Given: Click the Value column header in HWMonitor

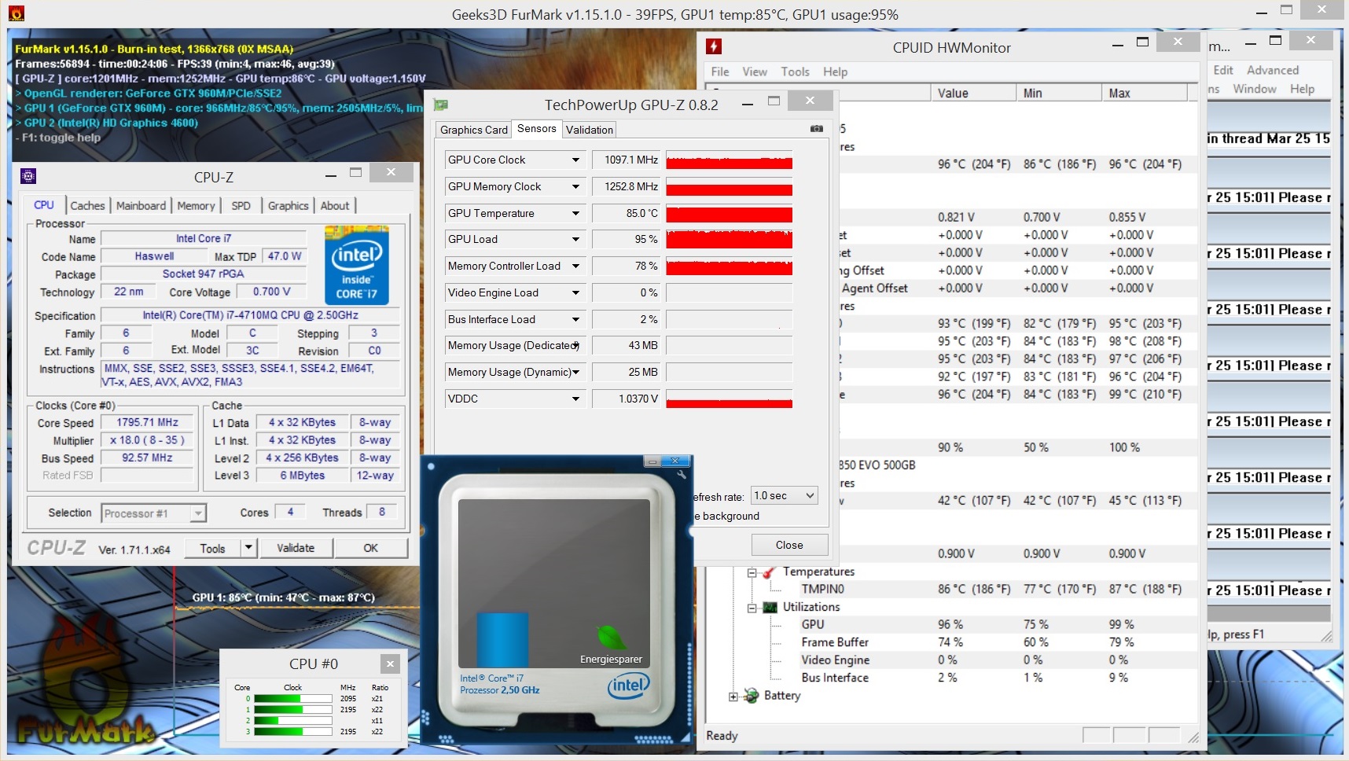Looking at the screenshot, I should [973, 93].
